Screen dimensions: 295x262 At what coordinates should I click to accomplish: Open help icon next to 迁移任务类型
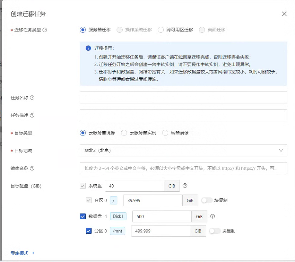pos(45,30)
